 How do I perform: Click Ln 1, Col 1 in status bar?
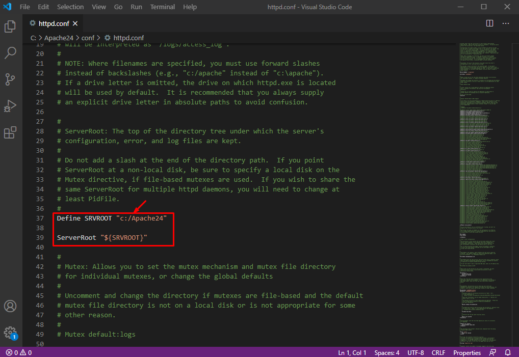coord(352,353)
